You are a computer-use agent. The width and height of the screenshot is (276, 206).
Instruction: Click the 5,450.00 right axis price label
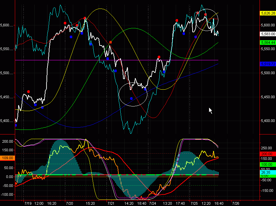(x=268, y=97)
